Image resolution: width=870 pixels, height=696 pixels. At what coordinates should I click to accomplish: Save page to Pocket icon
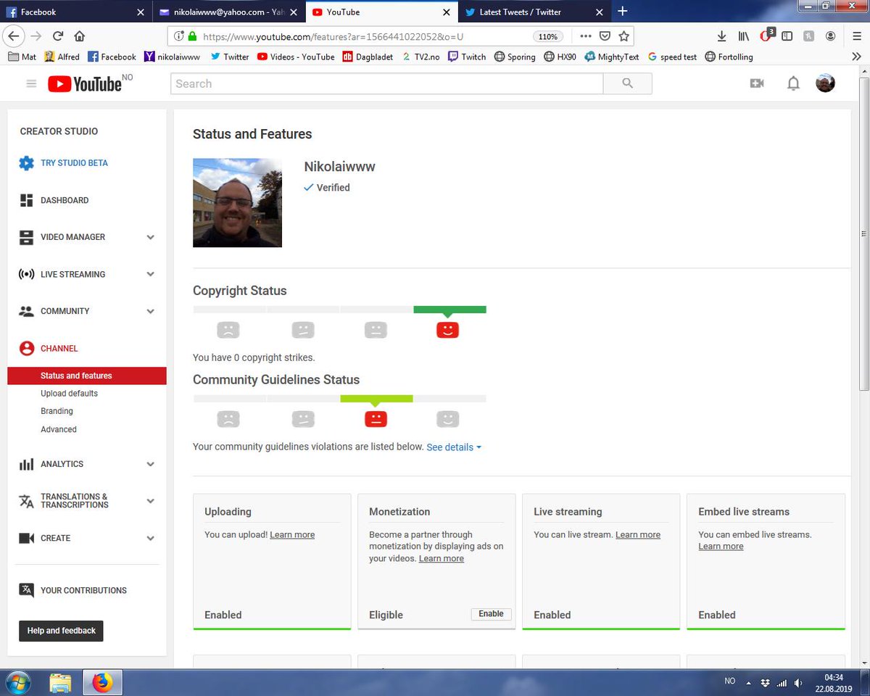(x=605, y=36)
